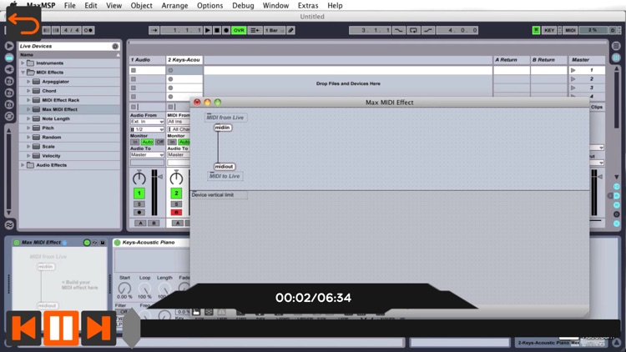The width and height of the screenshot is (626, 352).
Task: Open the Live Devices browser icon in sidebar
Action: pos(9,58)
